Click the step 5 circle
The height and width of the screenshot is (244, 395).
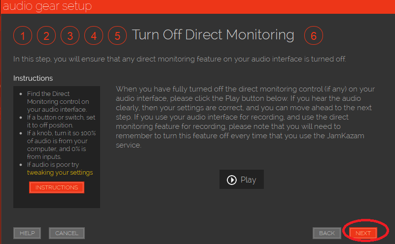[x=117, y=36]
